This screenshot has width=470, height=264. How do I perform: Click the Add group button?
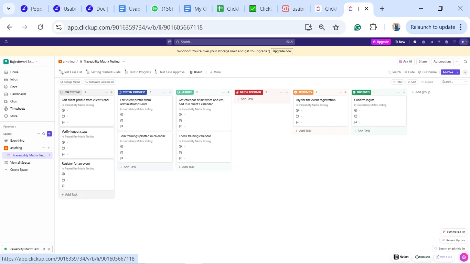(x=421, y=92)
